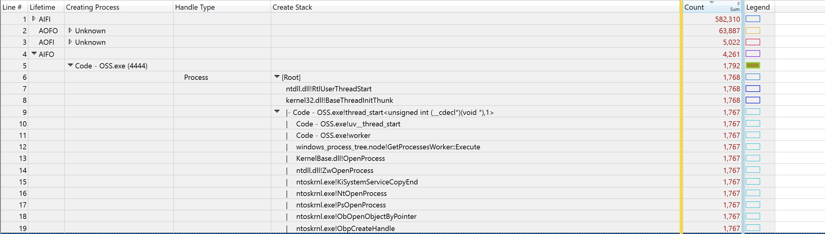This screenshot has width=825, height=234.
Task: Click the Handle Type column header
Action: point(195,7)
